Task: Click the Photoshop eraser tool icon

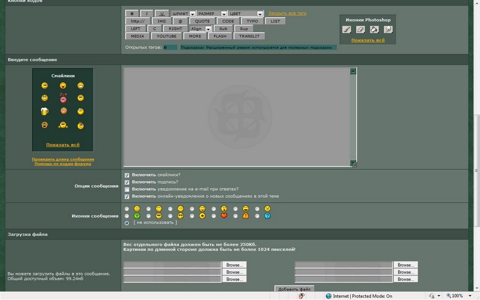Action: tap(360, 30)
